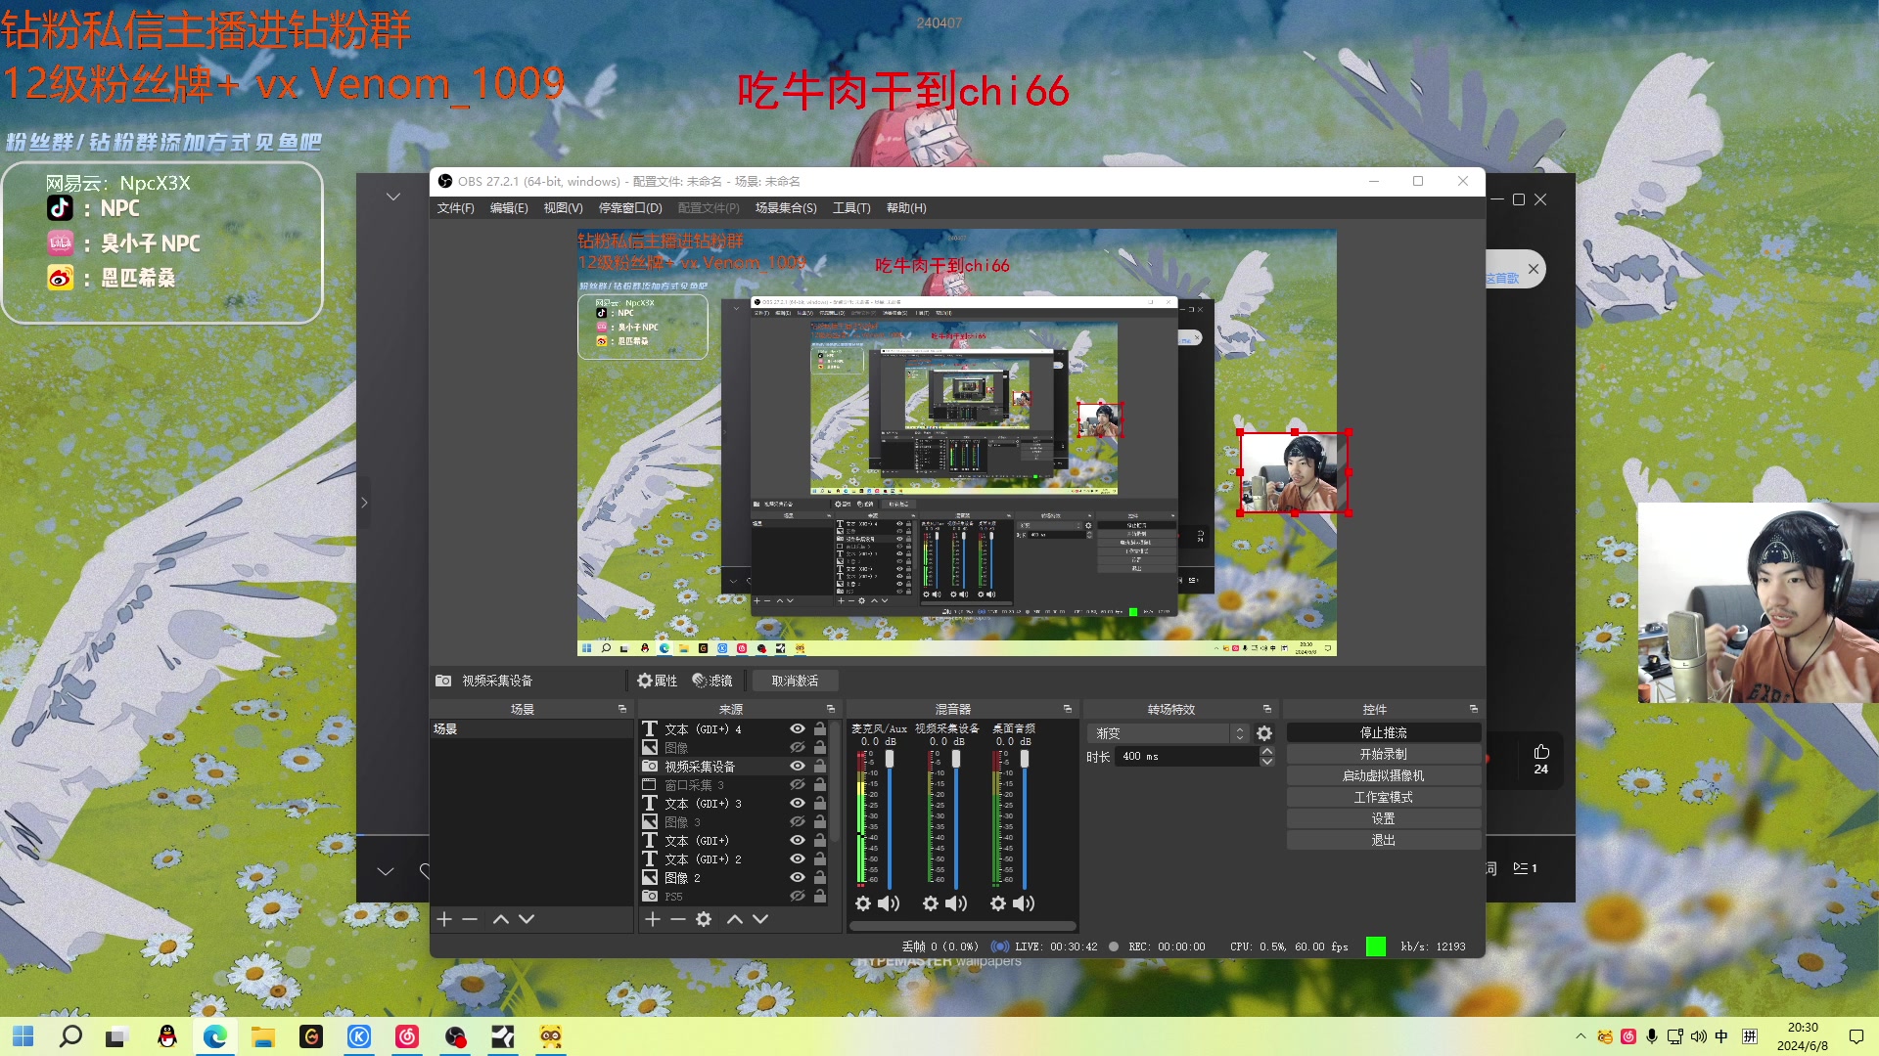Image resolution: width=1879 pixels, height=1056 pixels.
Task: Move selected source up in list
Action: click(735, 919)
